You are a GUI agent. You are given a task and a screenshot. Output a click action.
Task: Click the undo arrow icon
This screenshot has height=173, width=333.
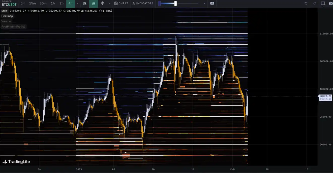coord(306,3)
